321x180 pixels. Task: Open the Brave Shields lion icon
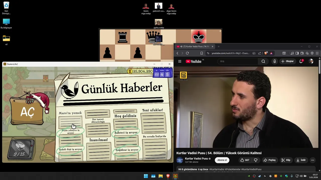coord(266,53)
